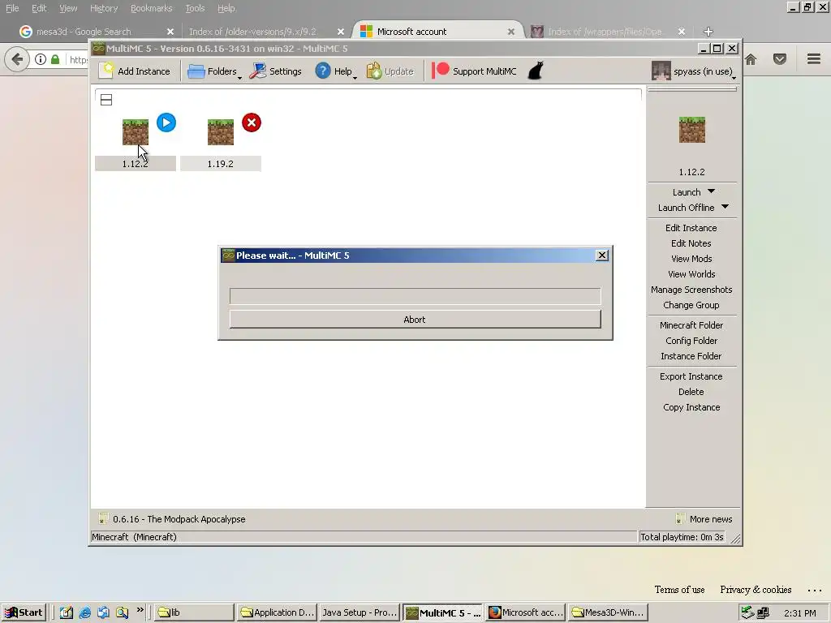Open the Config Folder
The width and height of the screenshot is (831, 623).
click(x=691, y=341)
